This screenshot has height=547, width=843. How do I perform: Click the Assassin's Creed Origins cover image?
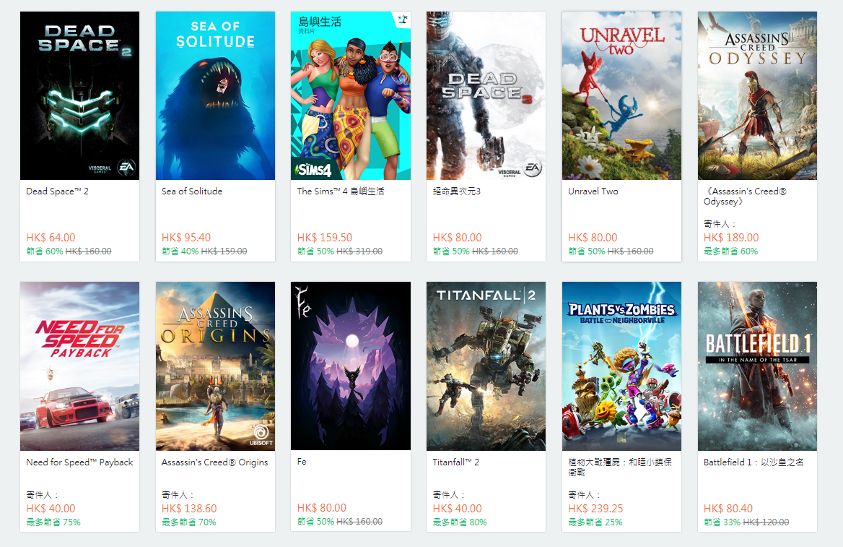(215, 366)
